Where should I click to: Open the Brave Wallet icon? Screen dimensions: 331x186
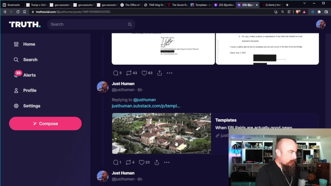(x=326, y=12)
